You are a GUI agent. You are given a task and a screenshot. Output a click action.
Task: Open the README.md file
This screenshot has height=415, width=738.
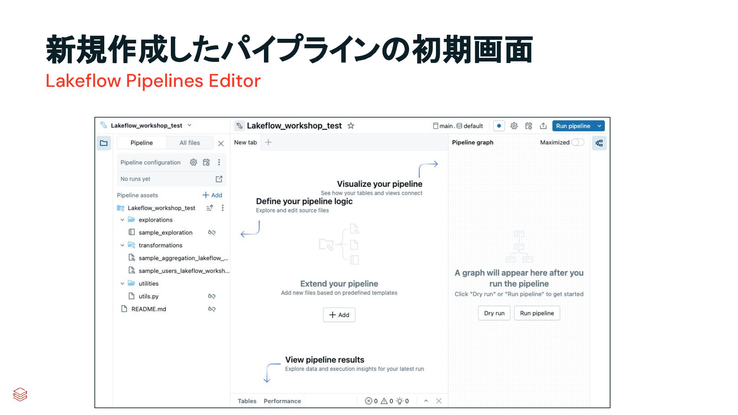149,309
